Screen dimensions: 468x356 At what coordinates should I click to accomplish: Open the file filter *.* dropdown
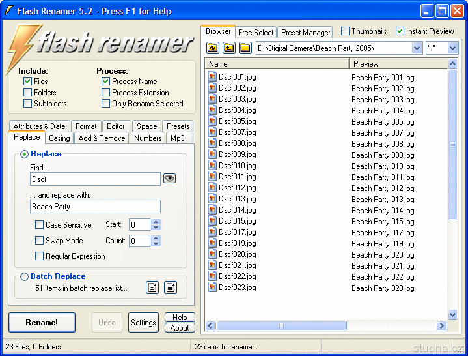[x=452, y=48]
